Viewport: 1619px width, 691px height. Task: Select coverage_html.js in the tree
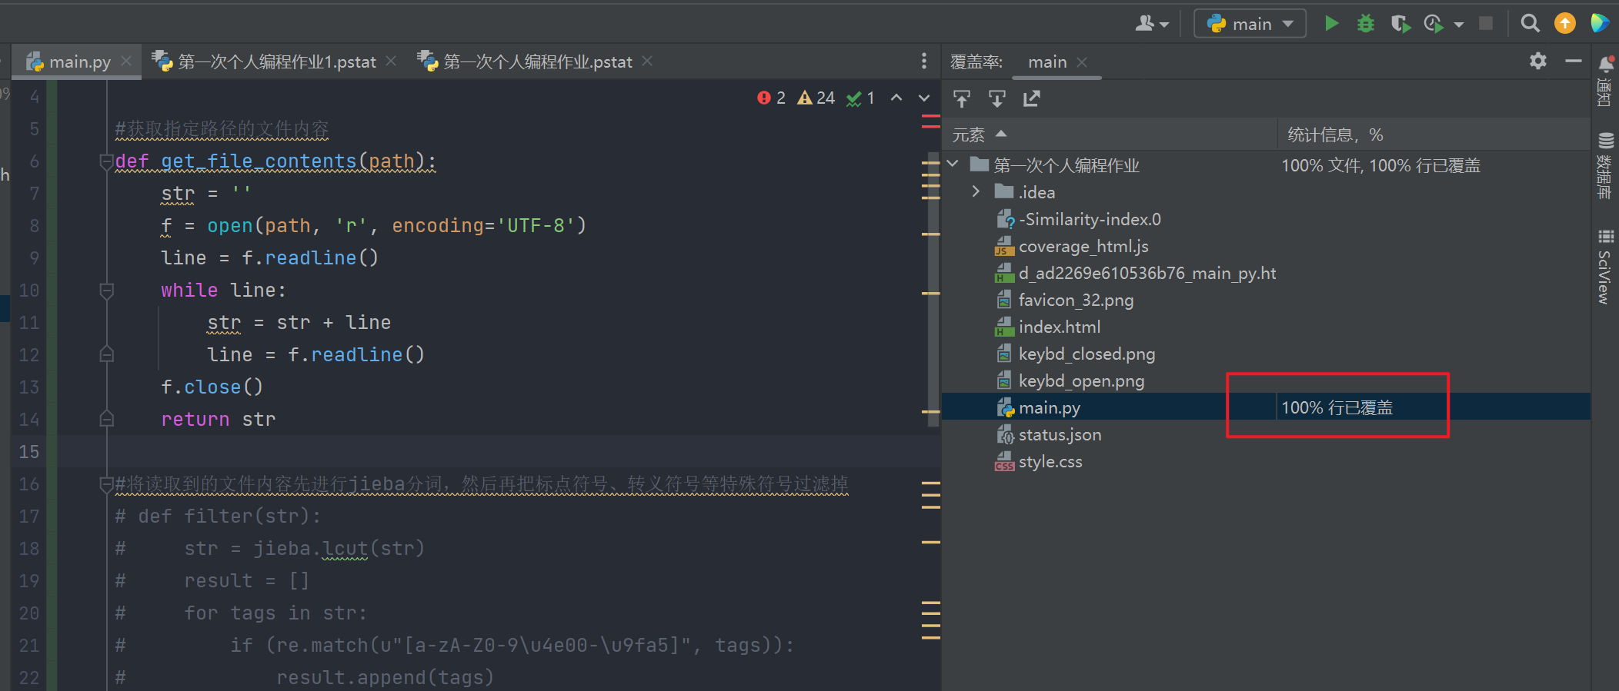1082,247
